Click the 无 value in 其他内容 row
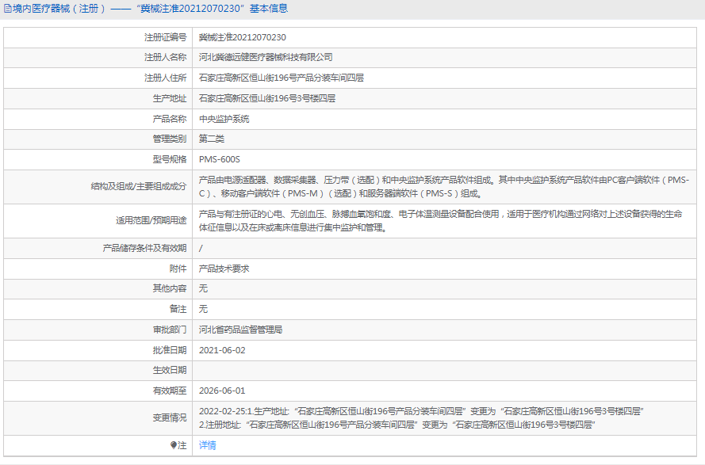705x465 pixels. [x=203, y=288]
